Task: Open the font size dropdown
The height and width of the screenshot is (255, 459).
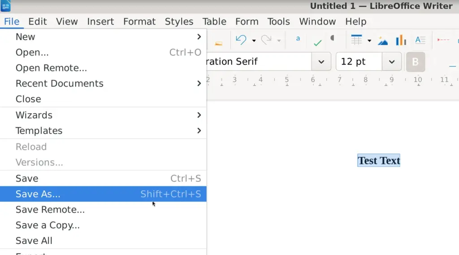Action: pos(392,62)
